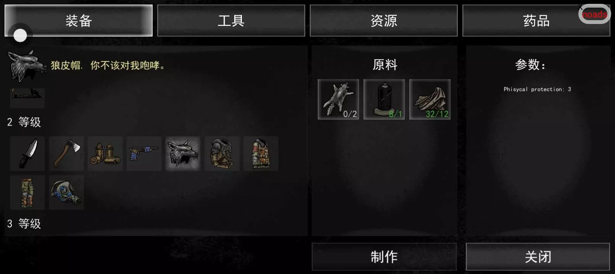Click the 制作 craft button
The height and width of the screenshot is (274, 615).
(x=384, y=257)
